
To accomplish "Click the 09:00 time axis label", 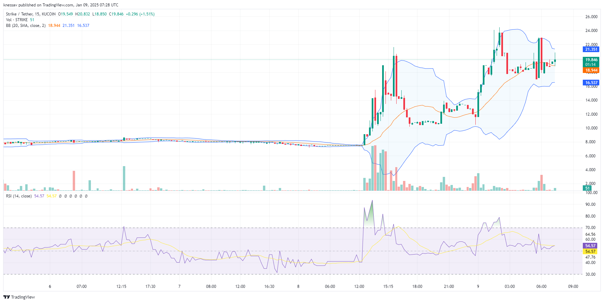I will [x=573, y=287].
